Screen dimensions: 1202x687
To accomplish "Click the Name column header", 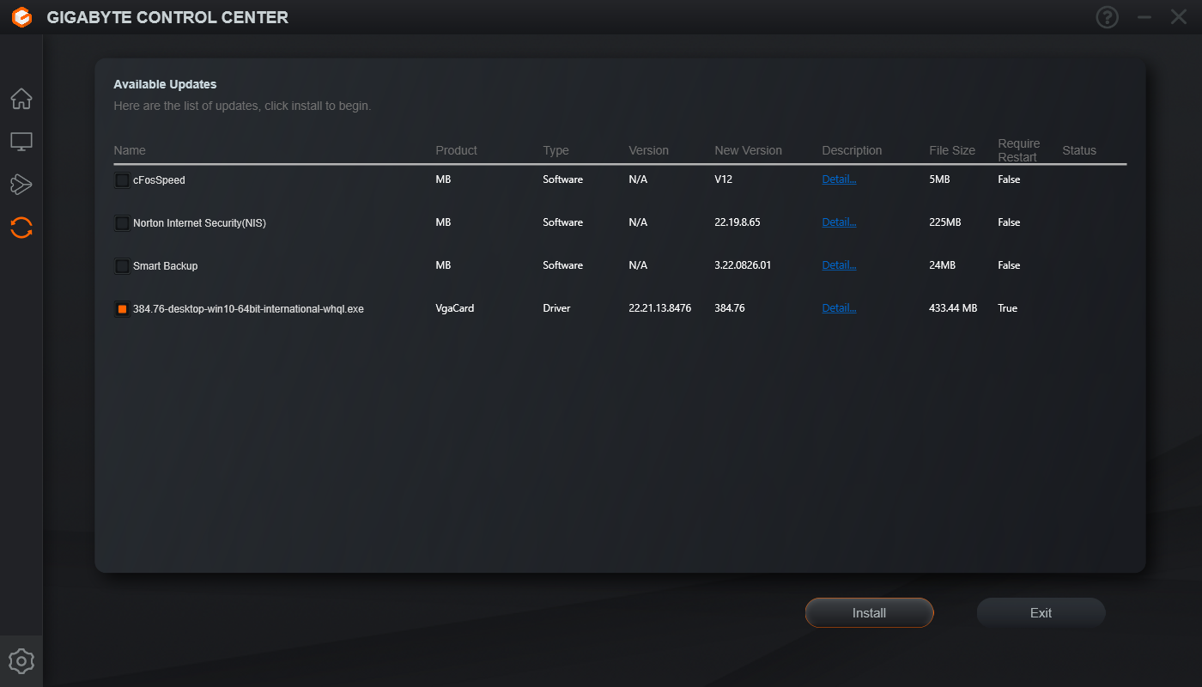I will (x=130, y=150).
